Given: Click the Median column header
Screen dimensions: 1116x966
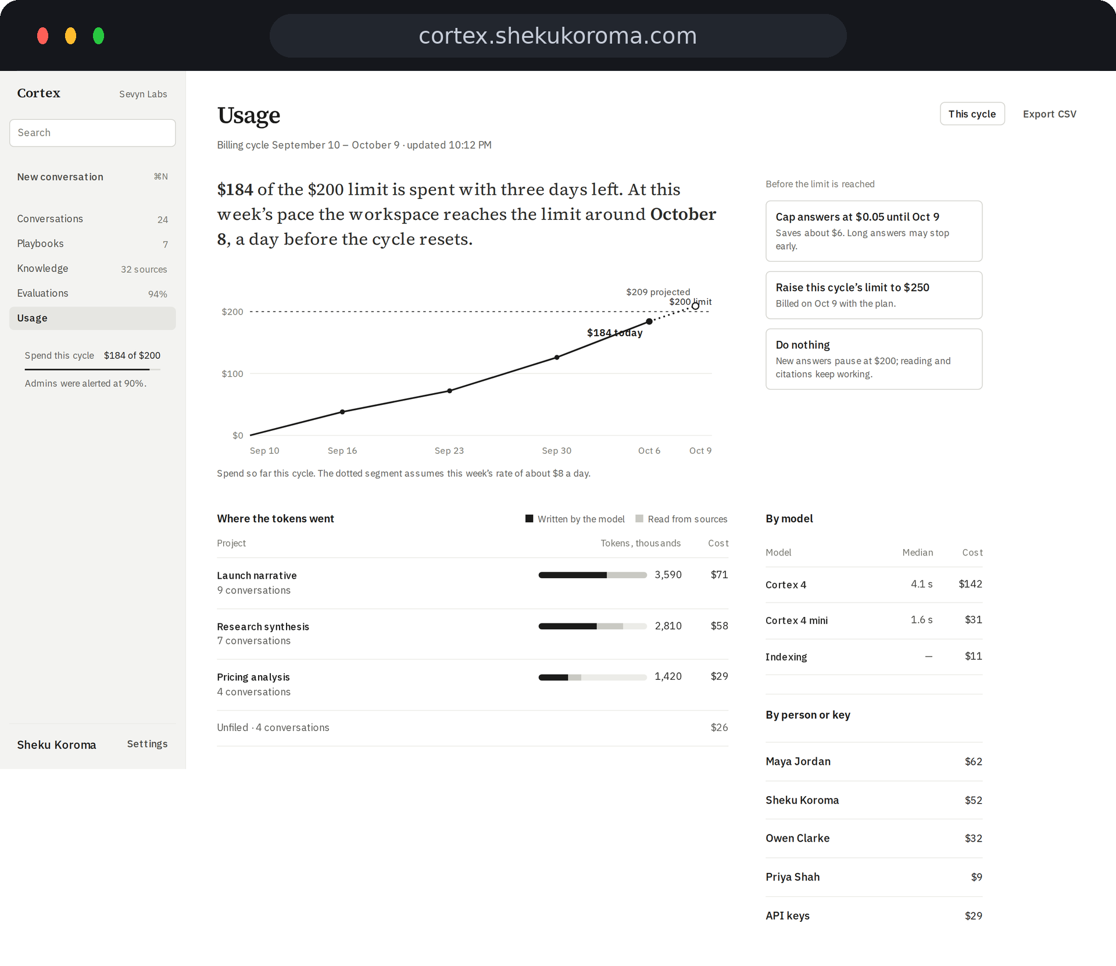Looking at the screenshot, I should pos(917,552).
